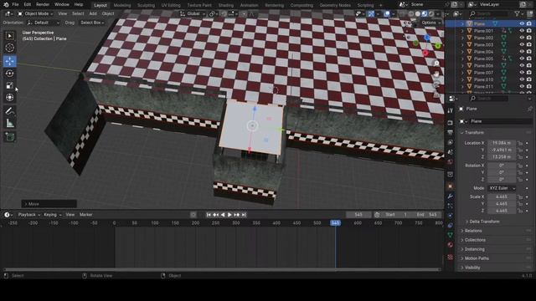The width and height of the screenshot is (536, 301).
Task: Hide Plane.003 in the viewport
Action: pos(522,44)
